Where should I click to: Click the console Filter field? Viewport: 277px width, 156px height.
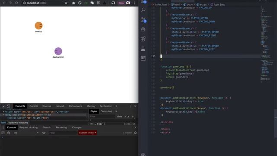point(63,133)
